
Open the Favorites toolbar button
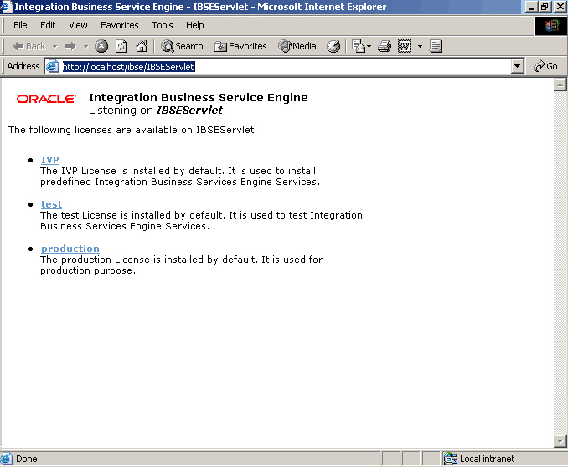[x=240, y=46]
